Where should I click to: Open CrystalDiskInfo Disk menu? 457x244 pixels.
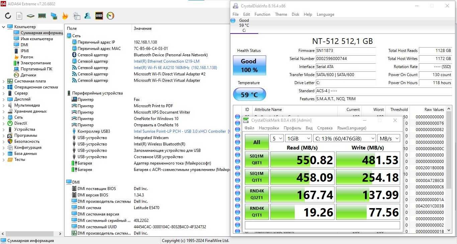pos(295,14)
